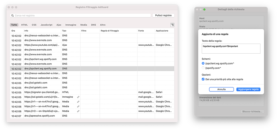278x130 pixels.
Task: Select the https://rr2---sn-5tqvb5ojt Media row
Action: pyautogui.click(x=92, y=111)
